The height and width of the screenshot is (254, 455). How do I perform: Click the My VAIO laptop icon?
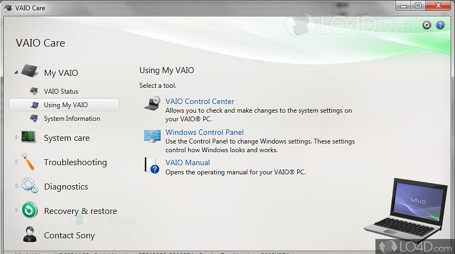click(x=30, y=71)
